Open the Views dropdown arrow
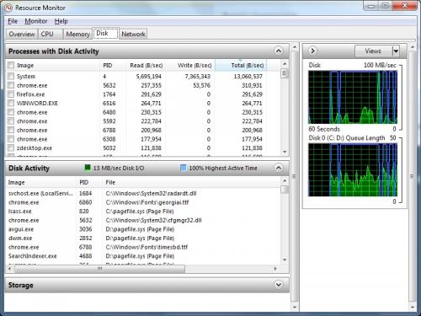The width and height of the screenshot is (421, 316). click(396, 51)
